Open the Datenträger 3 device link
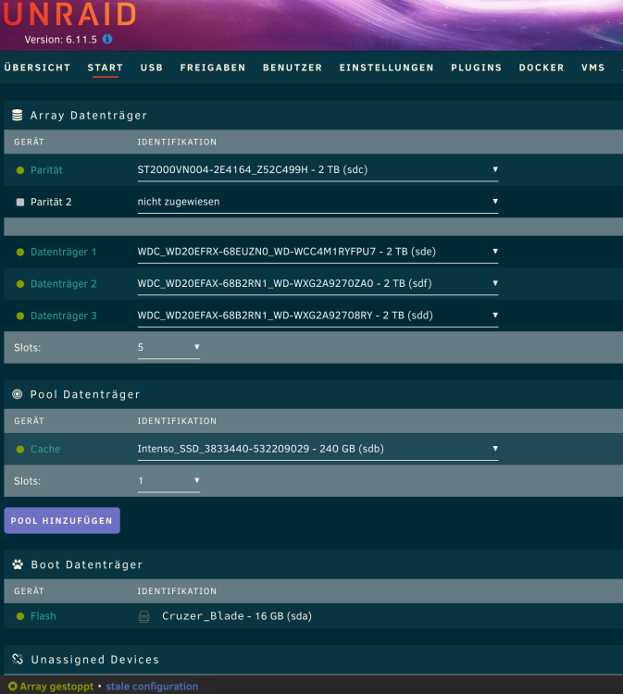Screen dimensions: 623x694 [x=63, y=316]
